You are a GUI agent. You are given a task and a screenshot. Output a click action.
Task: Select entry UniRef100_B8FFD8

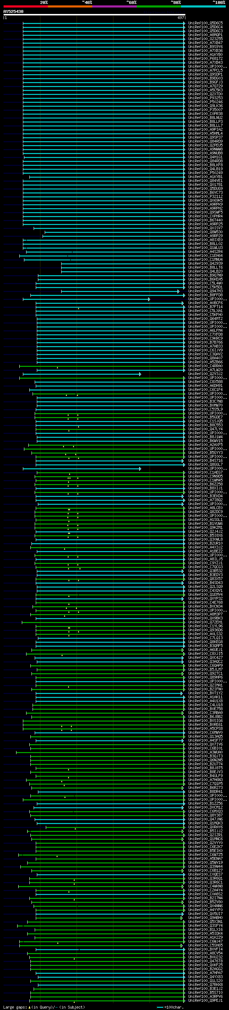click(x=205, y=295)
